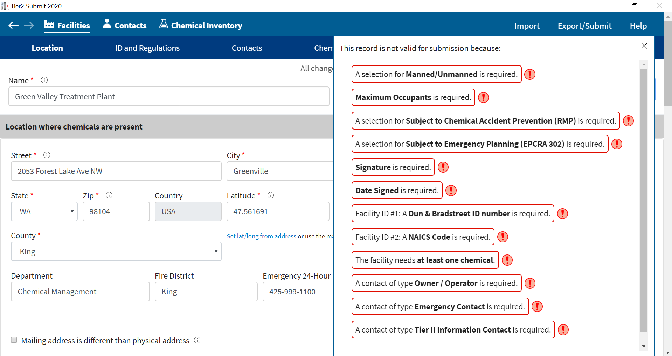Click alert icon beside Emergency Contact error
Image resolution: width=672 pixels, height=356 pixels.
tap(537, 307)
